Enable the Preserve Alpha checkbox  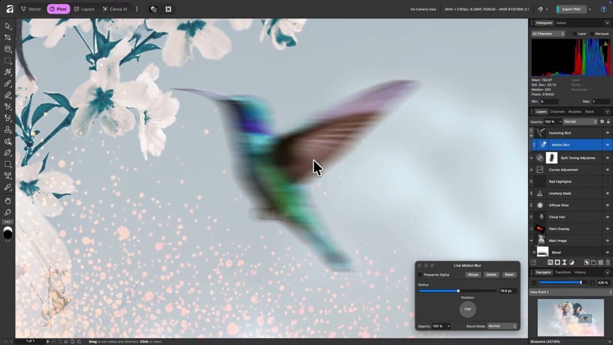(x=420, y=274)
